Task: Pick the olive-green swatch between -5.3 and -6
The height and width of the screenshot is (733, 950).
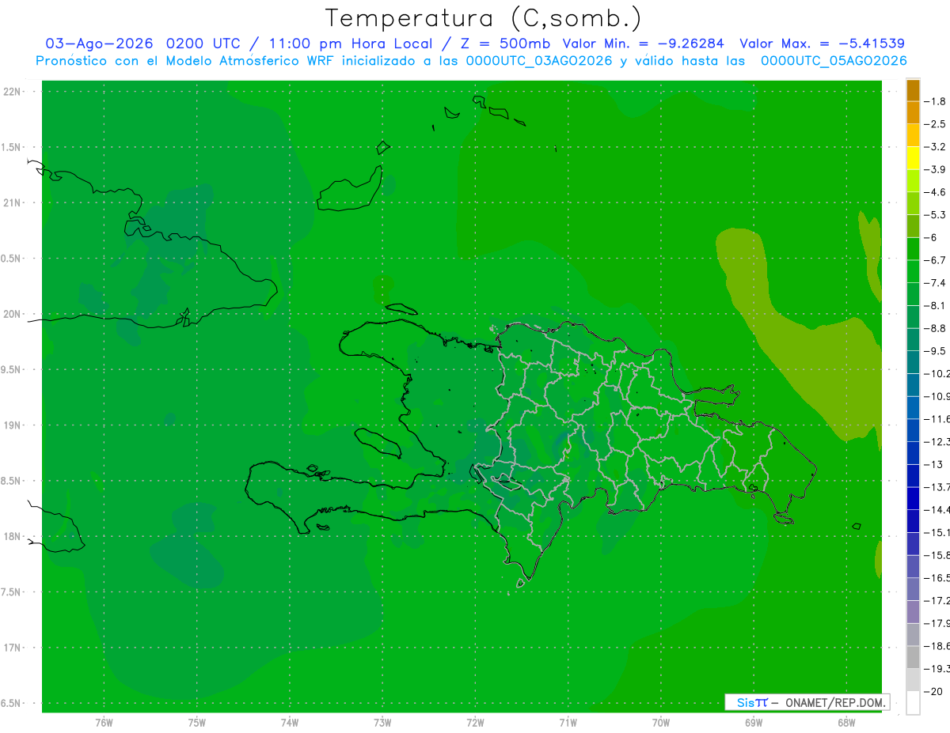Action: pos(913,226)
